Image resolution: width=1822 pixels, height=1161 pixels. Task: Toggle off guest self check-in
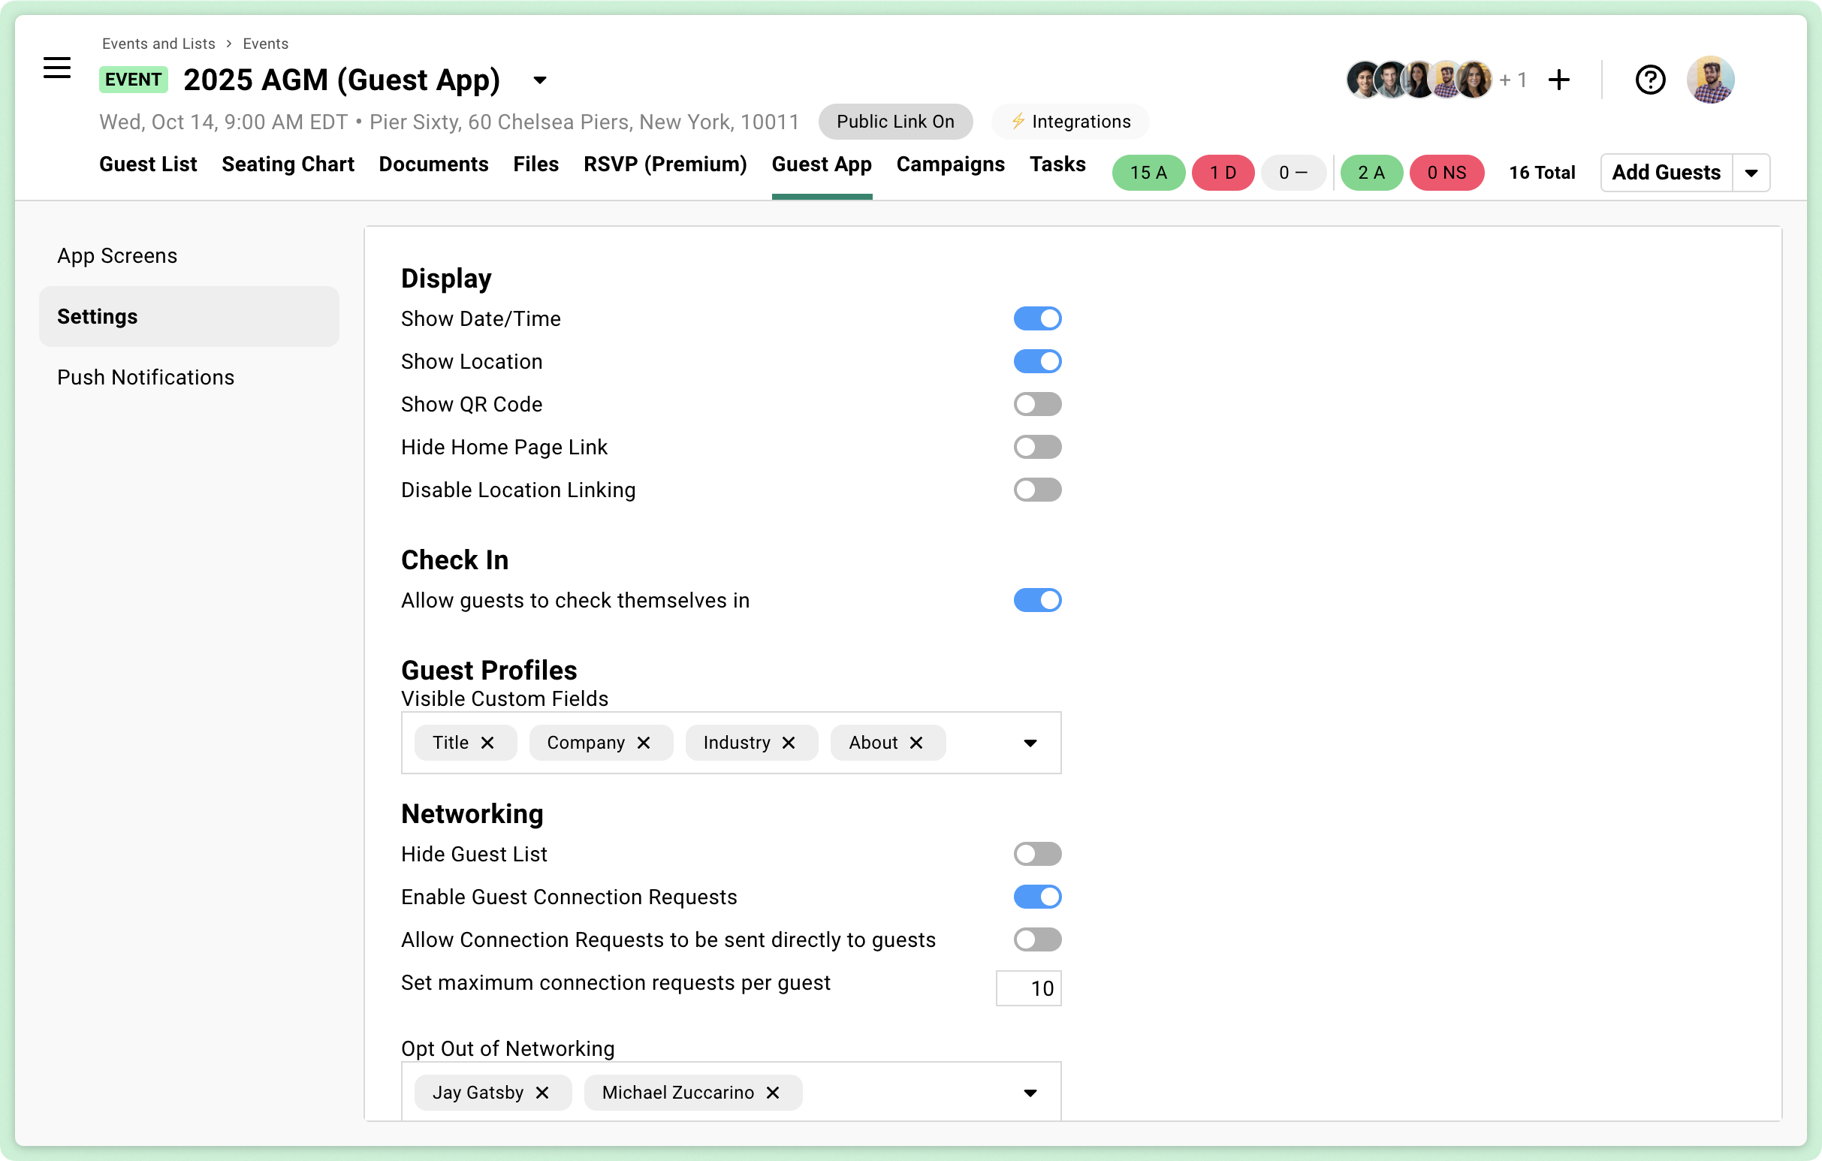(x=1037, y=600)
